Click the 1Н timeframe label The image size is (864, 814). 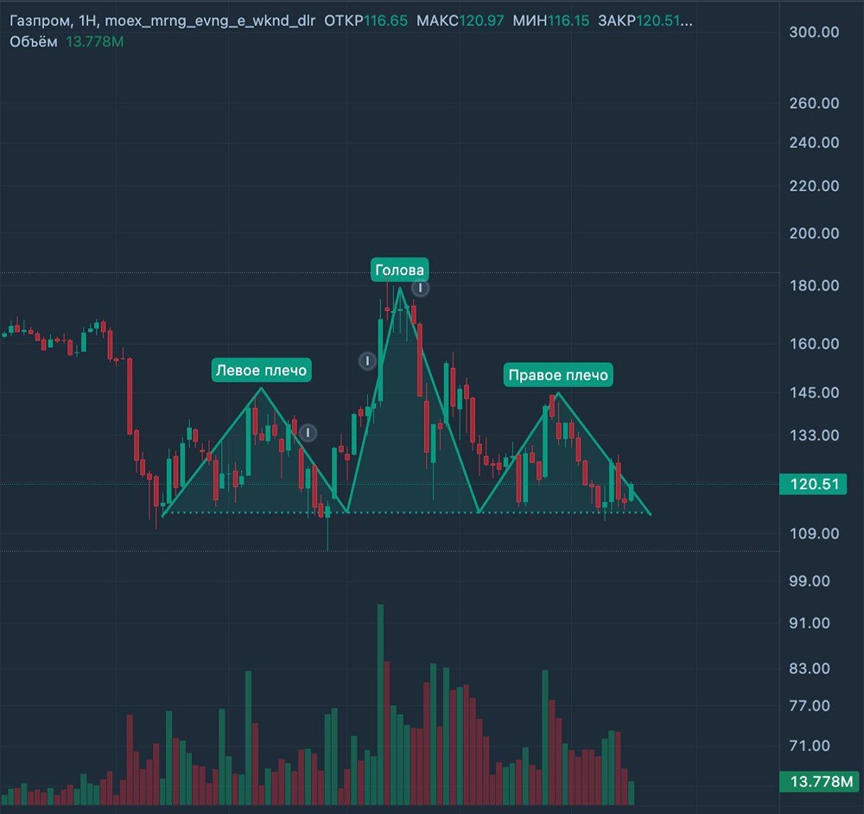point(88,21)
